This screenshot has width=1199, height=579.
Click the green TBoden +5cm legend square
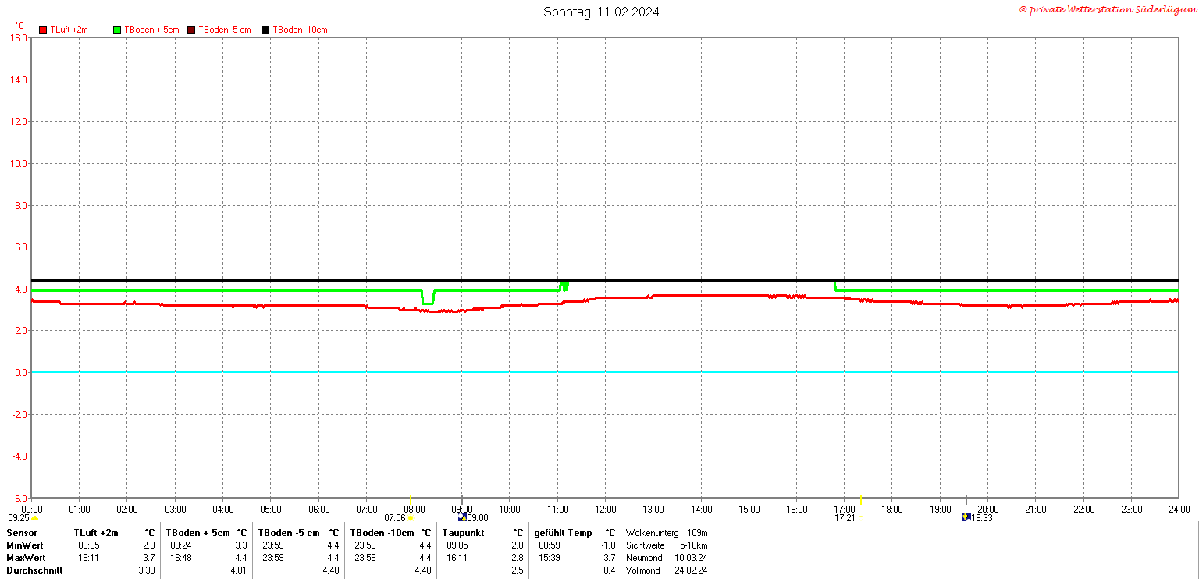117,30
